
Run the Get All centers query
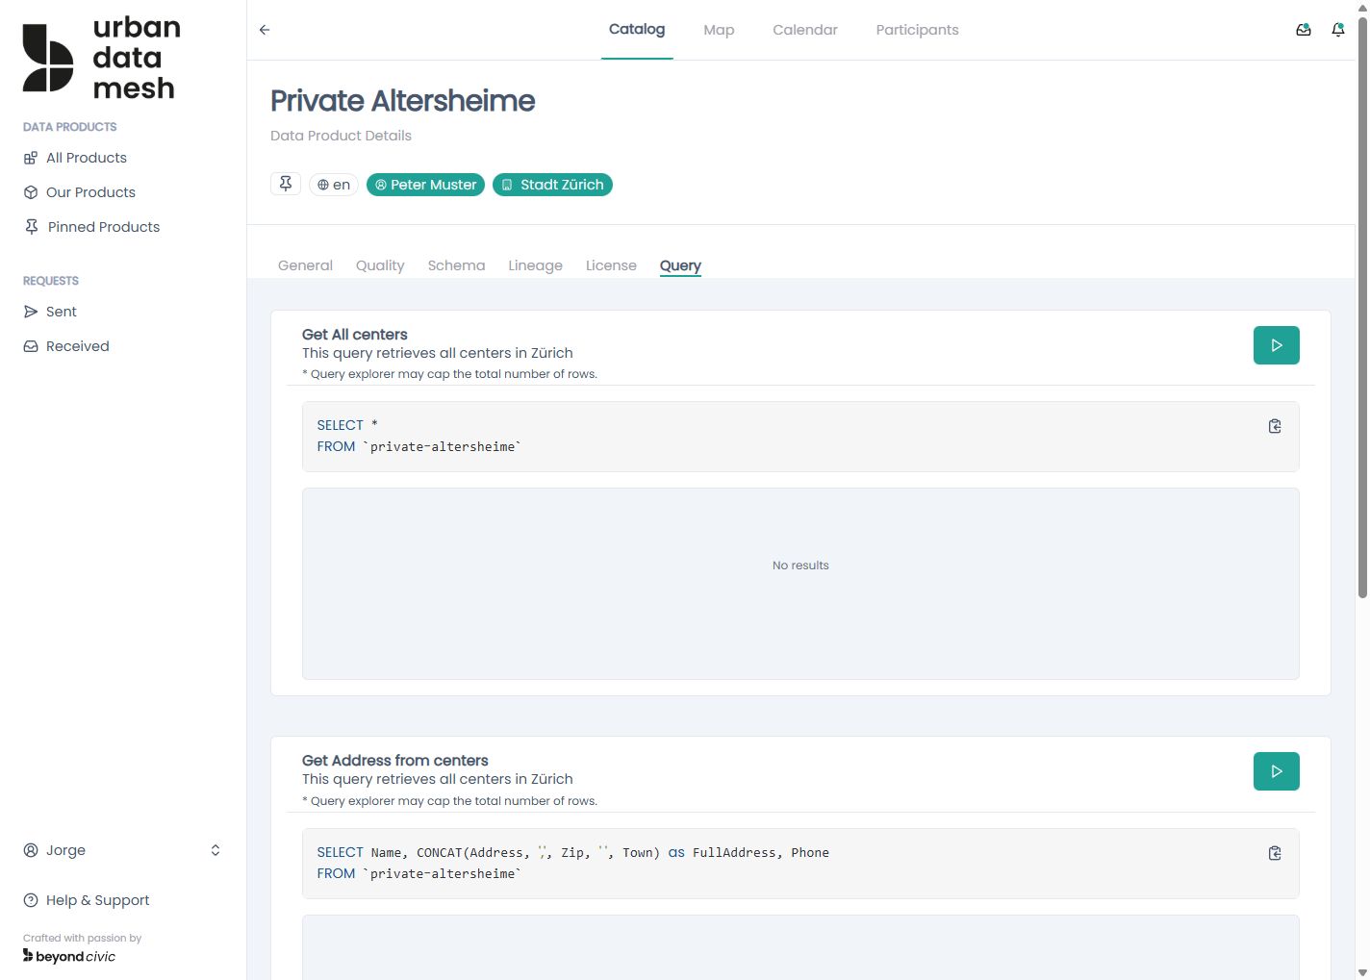1276,345
